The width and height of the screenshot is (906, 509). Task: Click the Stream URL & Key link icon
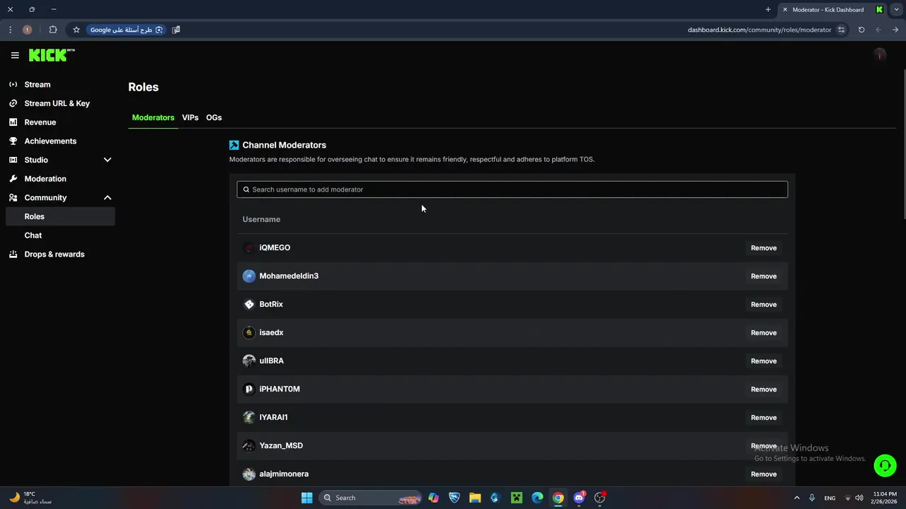(x=13, y=103)
